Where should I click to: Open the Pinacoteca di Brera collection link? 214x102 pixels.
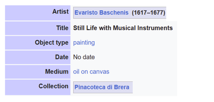[x=102, y=87]
